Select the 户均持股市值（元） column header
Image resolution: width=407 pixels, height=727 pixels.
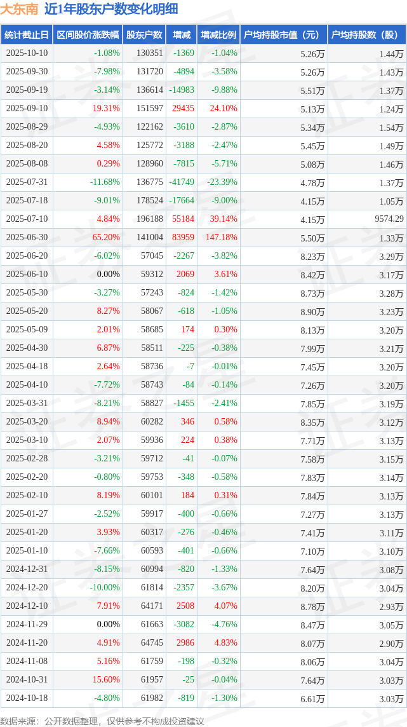283,35
